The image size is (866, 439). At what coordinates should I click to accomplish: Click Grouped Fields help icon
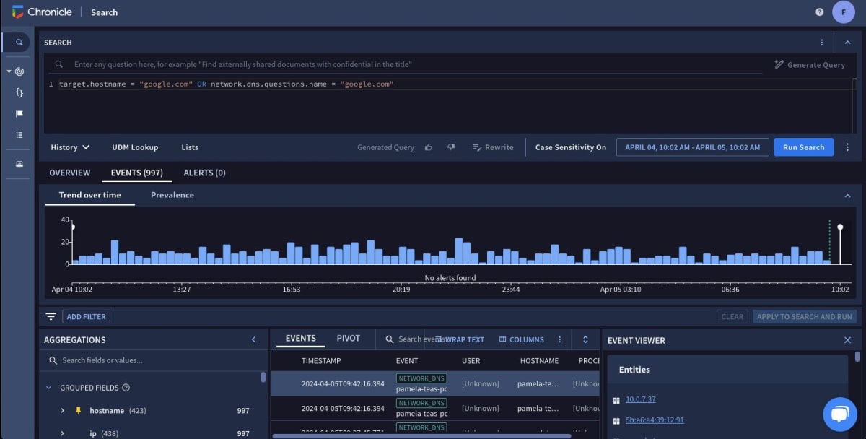tap(126, 388)
